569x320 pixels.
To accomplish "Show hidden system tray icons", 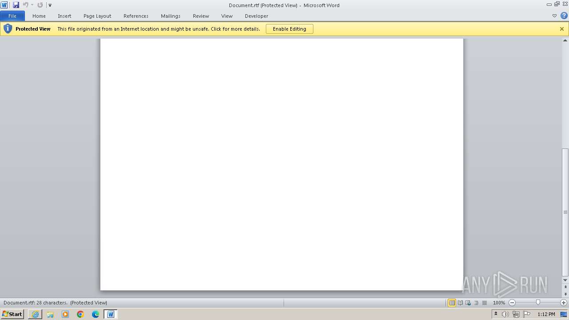I will [x=496, y=314].
